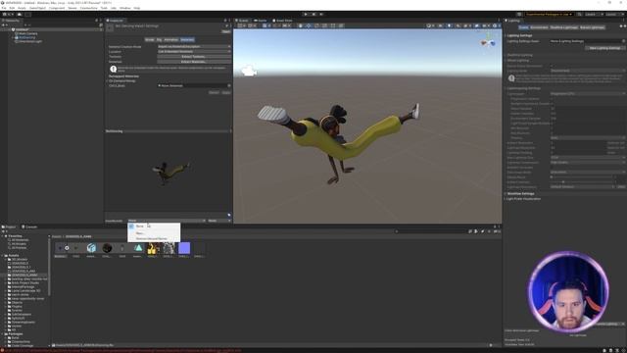The height and width of the screenshot is (353, 627).
Task: Click the scene orientation gizmo
Action: 488,41
